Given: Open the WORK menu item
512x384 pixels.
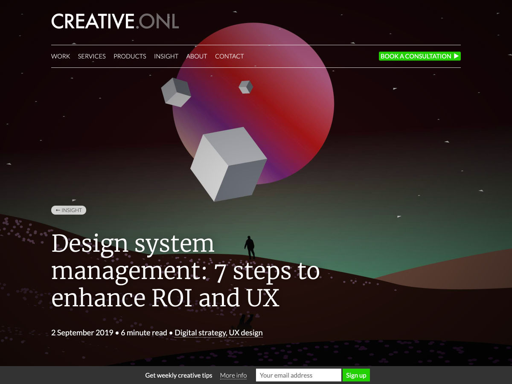Looking at the screenshot, I should 61,56.
